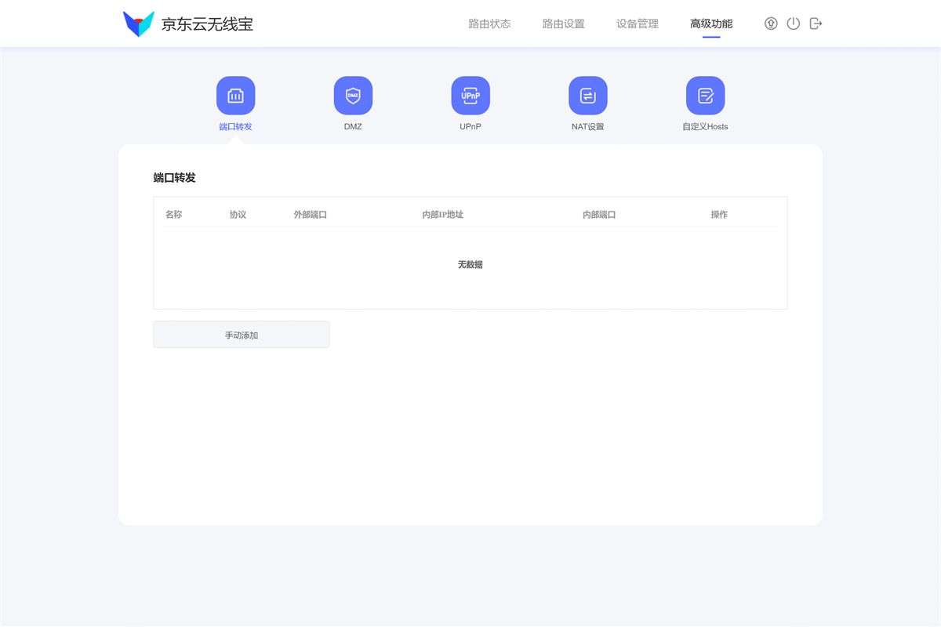Click the 手动添加 button
The height and width of the screenshot is (627, 941).
242,334
